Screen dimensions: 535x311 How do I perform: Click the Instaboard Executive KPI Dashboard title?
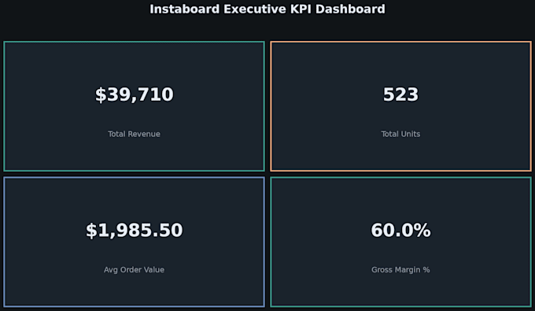(x=267, y=9)
